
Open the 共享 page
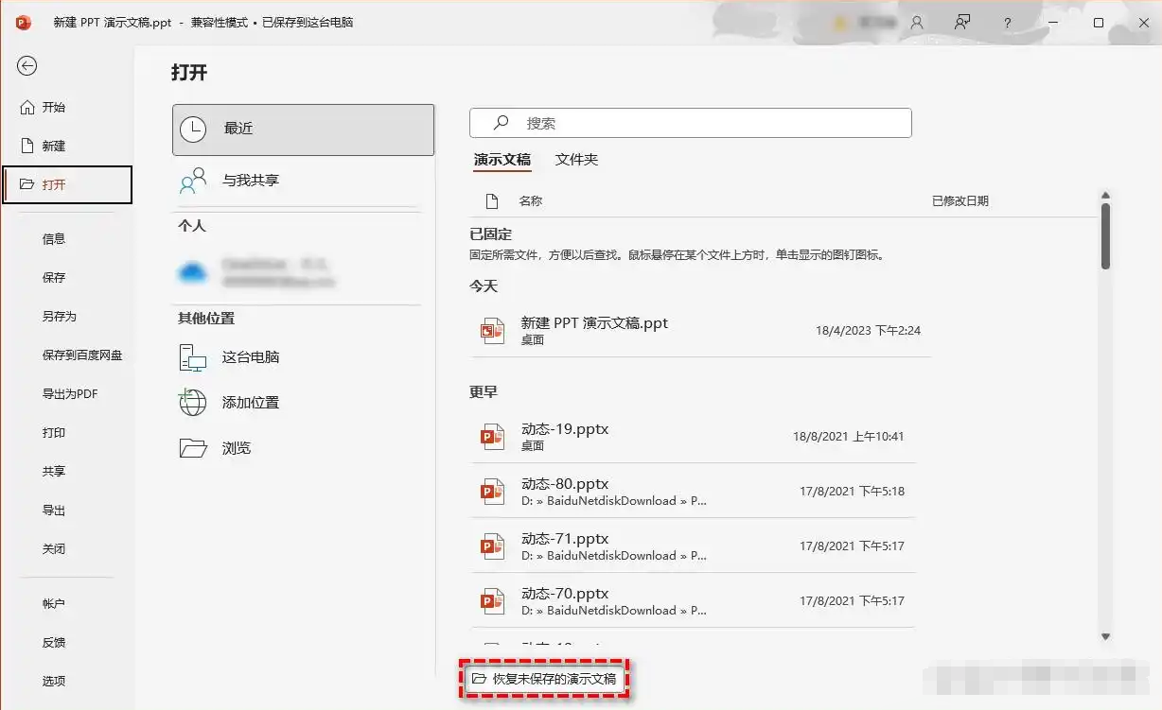point(54,472)
